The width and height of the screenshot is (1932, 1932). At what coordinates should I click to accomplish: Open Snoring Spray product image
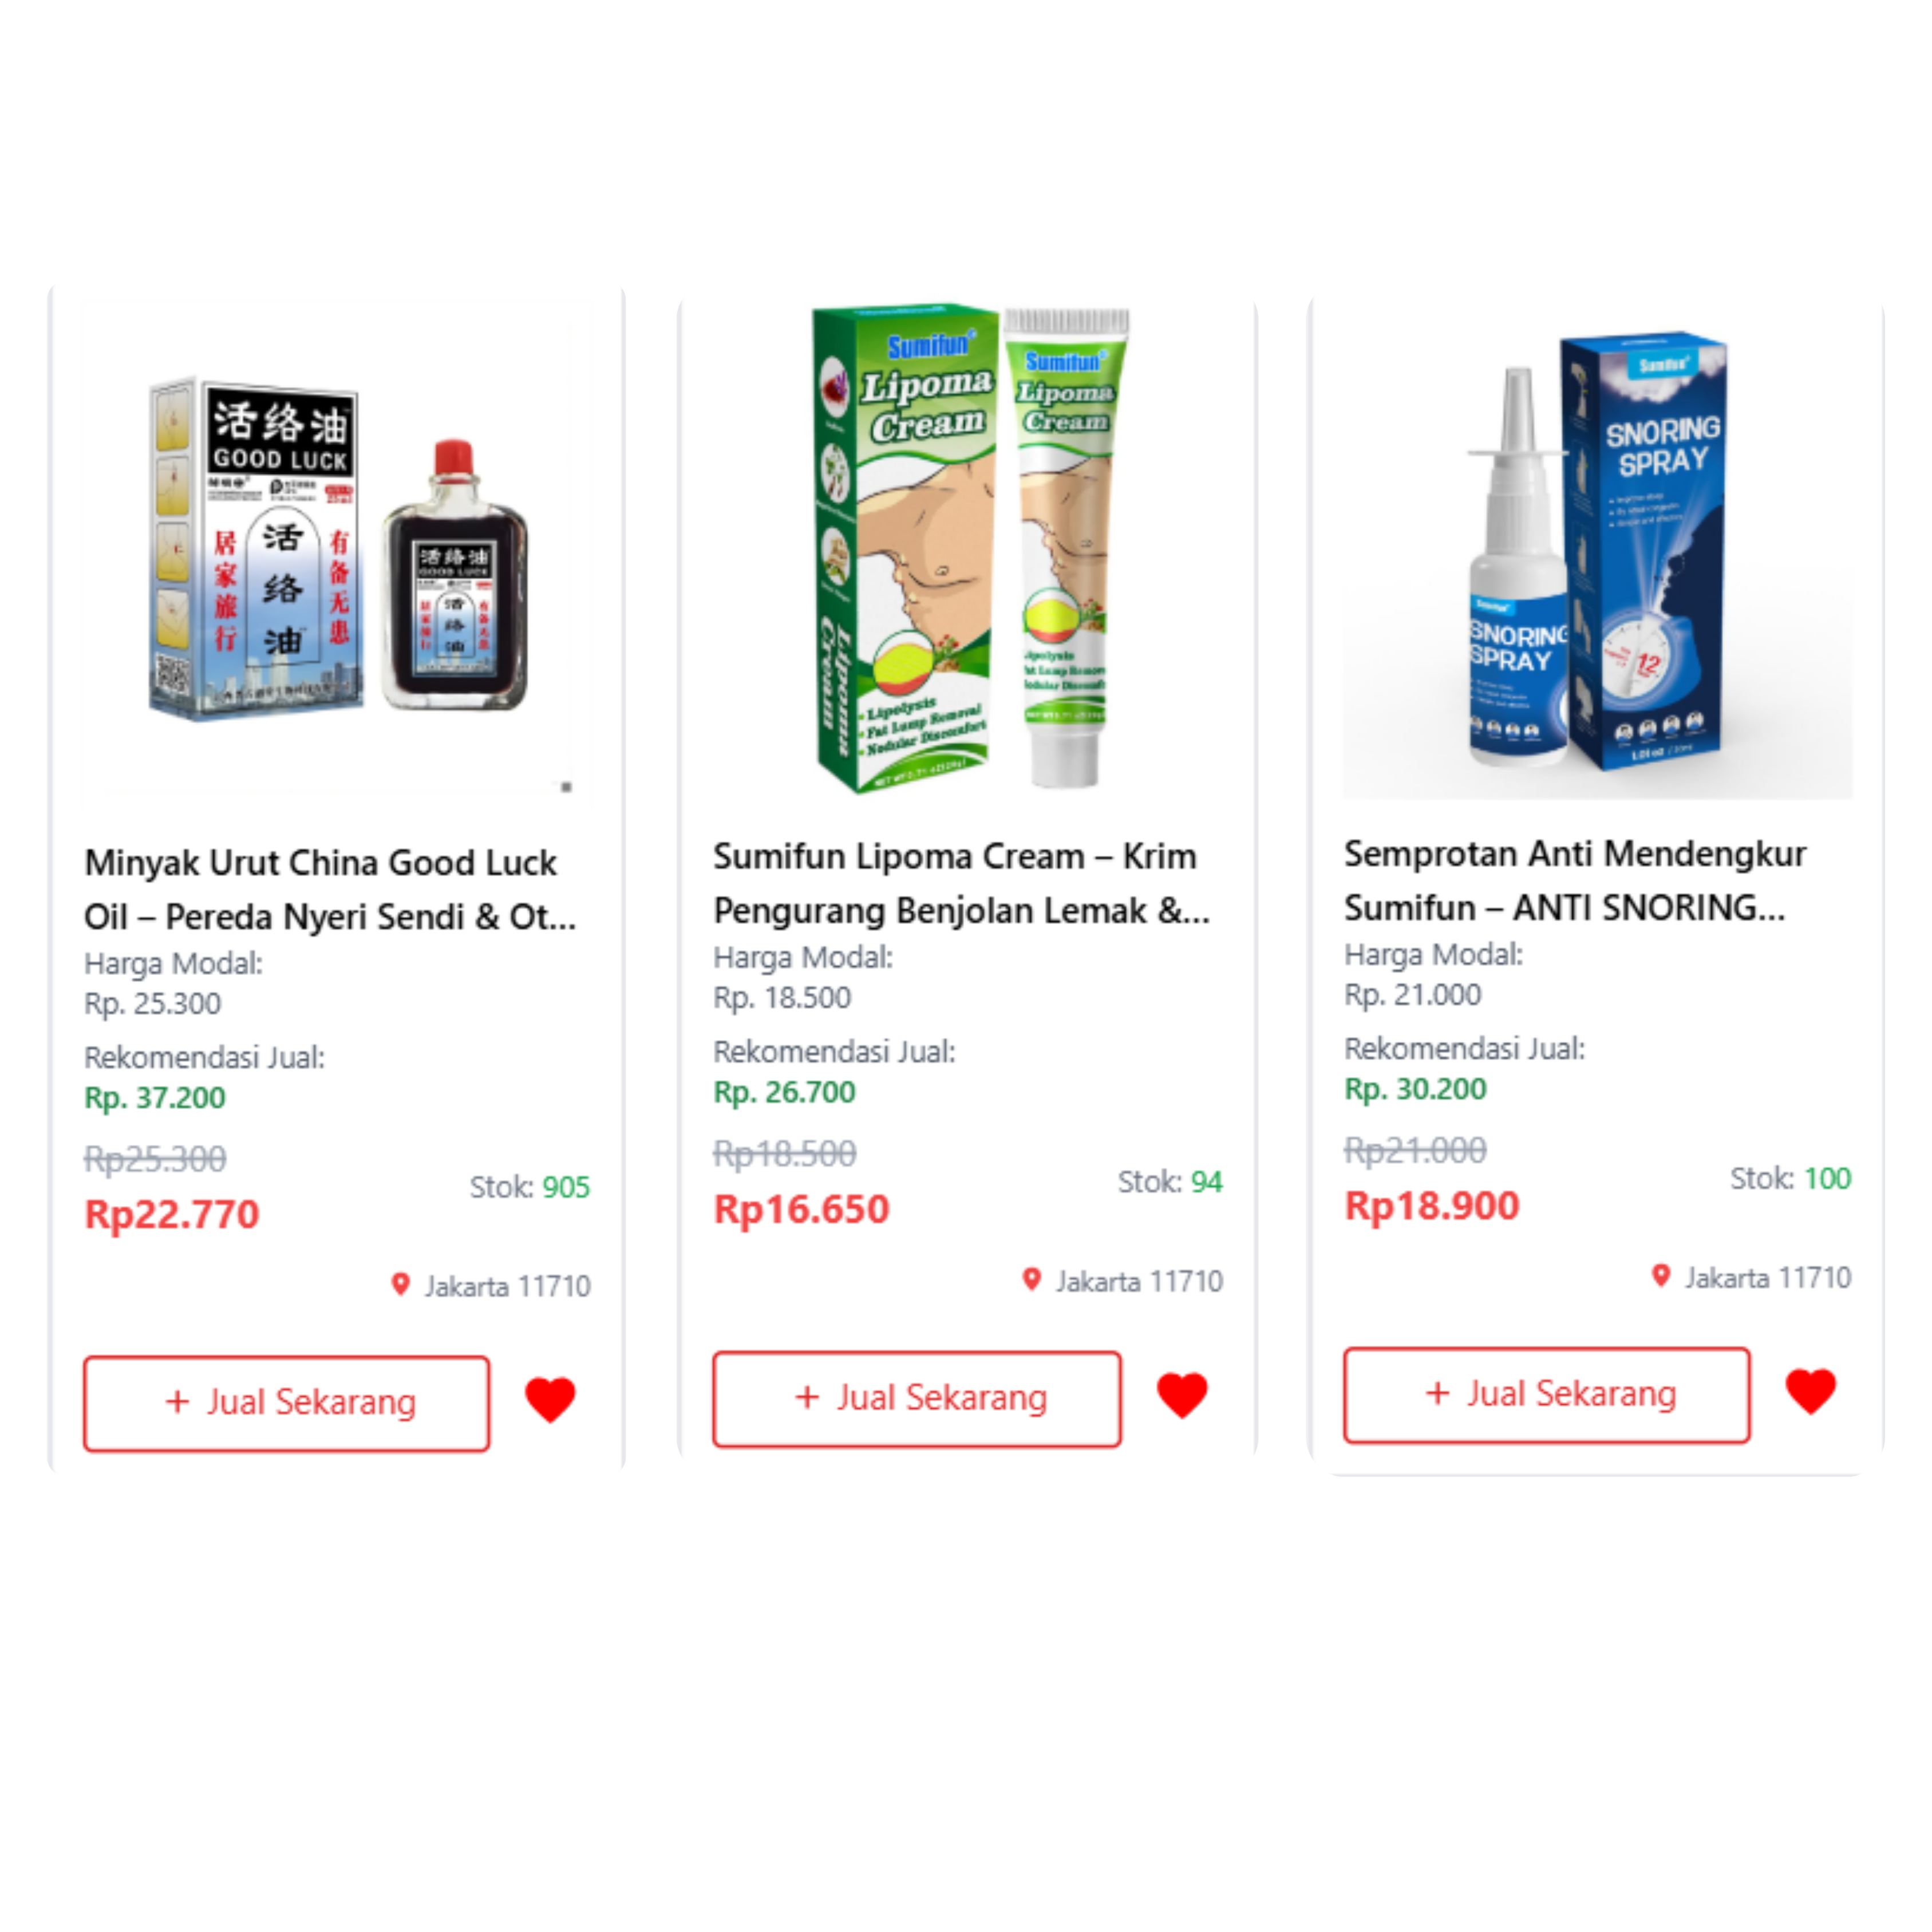pos(1598,549)
